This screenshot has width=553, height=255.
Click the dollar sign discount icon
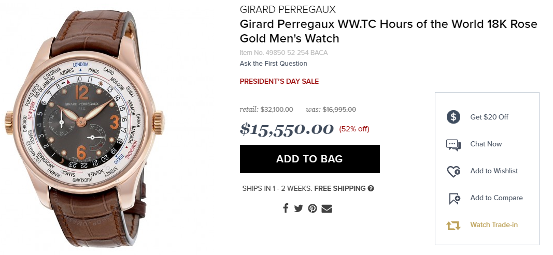pyautogui.click(x=453, y=117)
